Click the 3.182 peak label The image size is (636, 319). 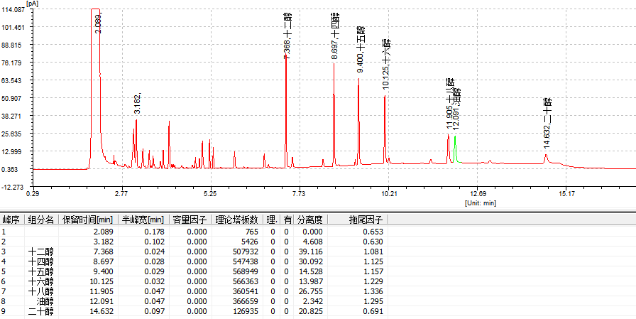pyautogui.click(x=138, y=102)
